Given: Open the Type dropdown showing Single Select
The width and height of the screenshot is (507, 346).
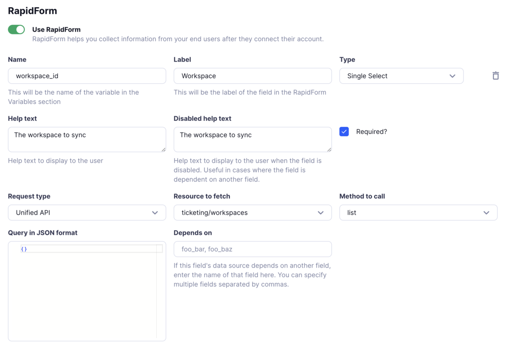Looking at the screenshot, I should coord(401,76).
